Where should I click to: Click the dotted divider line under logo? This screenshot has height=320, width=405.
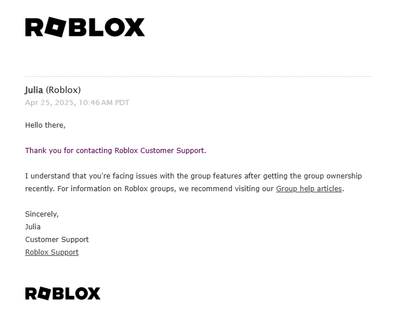point(199,76)
